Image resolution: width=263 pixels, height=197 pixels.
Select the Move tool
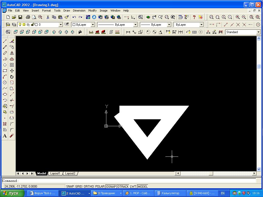tap(12, 71)
